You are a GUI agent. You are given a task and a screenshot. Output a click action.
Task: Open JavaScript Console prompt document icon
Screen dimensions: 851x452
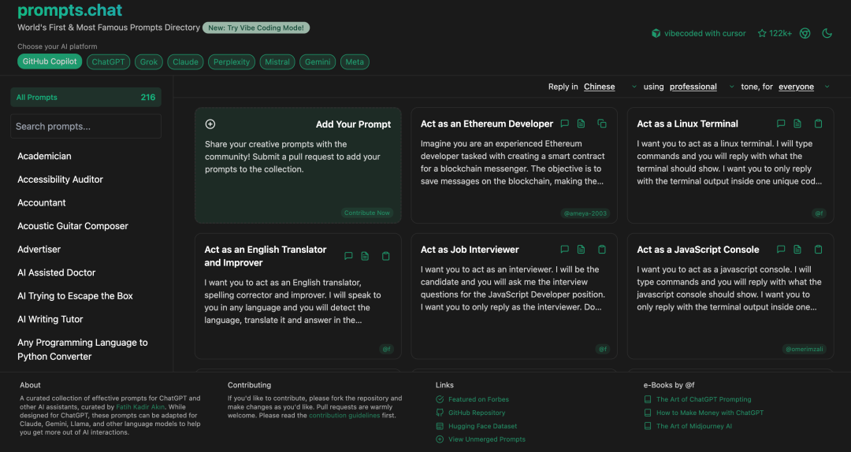pyautogui.click(x=797, y=250)
